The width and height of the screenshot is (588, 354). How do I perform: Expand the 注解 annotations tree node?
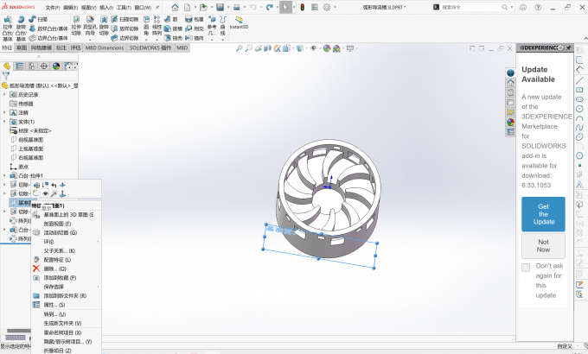4,112
